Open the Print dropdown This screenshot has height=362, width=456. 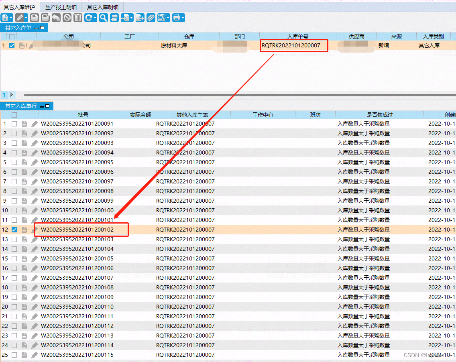(183, 18)
